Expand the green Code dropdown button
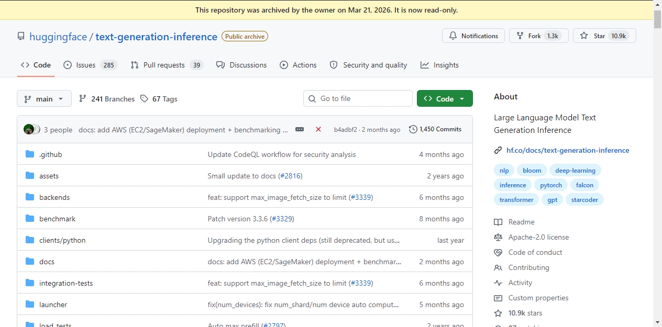 coord(445,98)
